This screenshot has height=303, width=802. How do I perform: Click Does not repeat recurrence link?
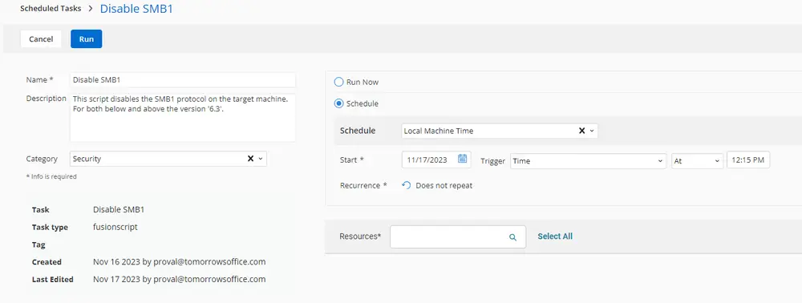coord(444,185)
